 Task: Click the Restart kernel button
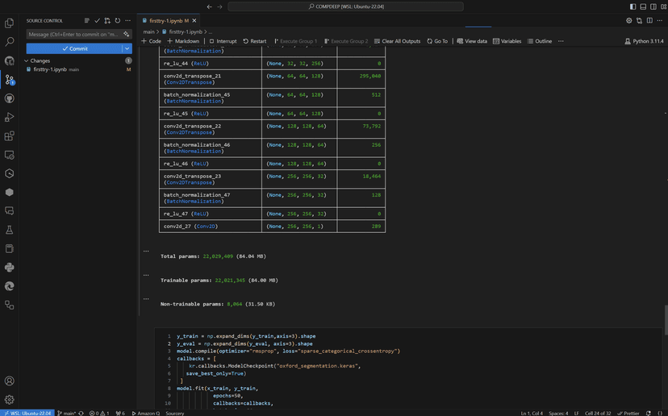pos(254,41)
